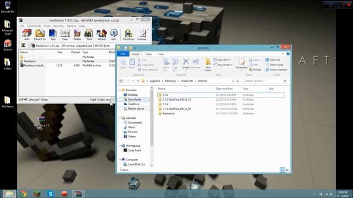The height and width of the screenshot is (198, 353).
Task: Click the Up arrow in Explorer navigation
Action: [x=138, y=81]
